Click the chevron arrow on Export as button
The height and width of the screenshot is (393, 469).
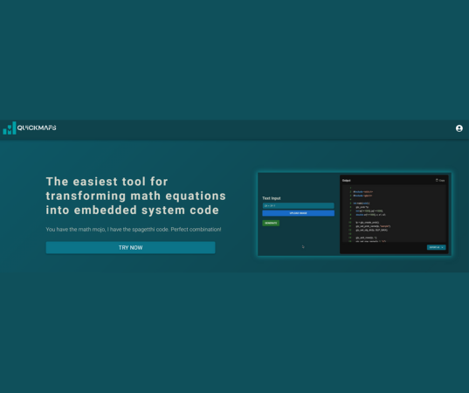(x=443, y=247)
